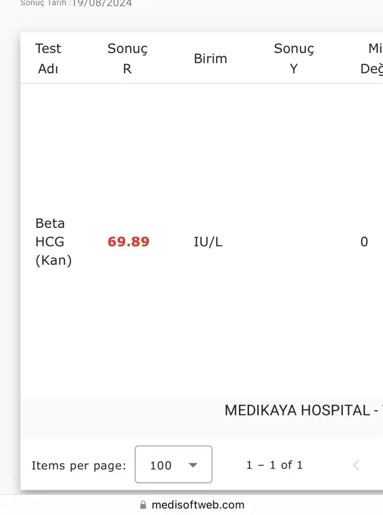
Task: Select the 100 value in page-size box
Action: 161,465
